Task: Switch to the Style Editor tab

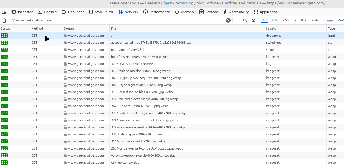Action: pos(101,12)
